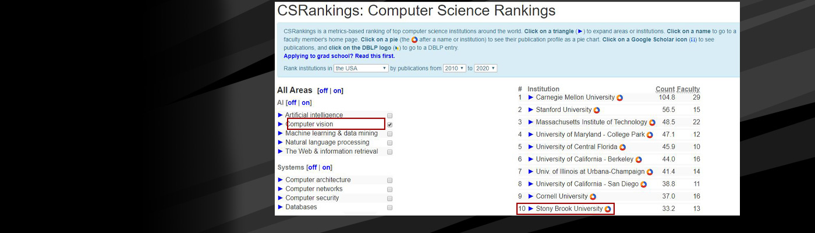The width and height of the screenshot is (815, 233).
Task: View pie chart for Illinois Urbana-Champaign
Action: tap(650, 172)
